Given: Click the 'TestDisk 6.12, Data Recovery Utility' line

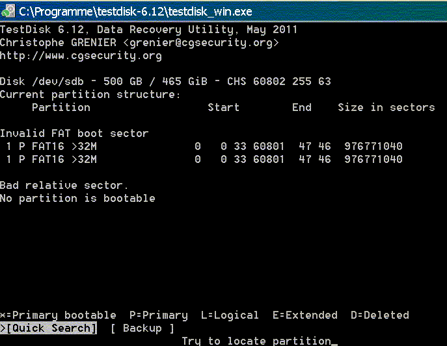Looking at the screenshot, I should (x=148, y=30).
